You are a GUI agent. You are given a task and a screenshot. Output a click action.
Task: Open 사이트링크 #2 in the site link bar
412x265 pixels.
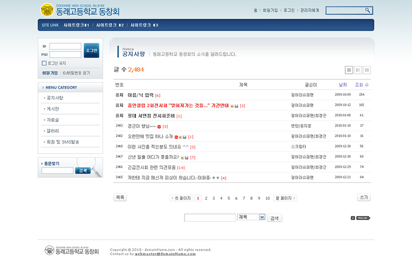(x=110, y=25)
